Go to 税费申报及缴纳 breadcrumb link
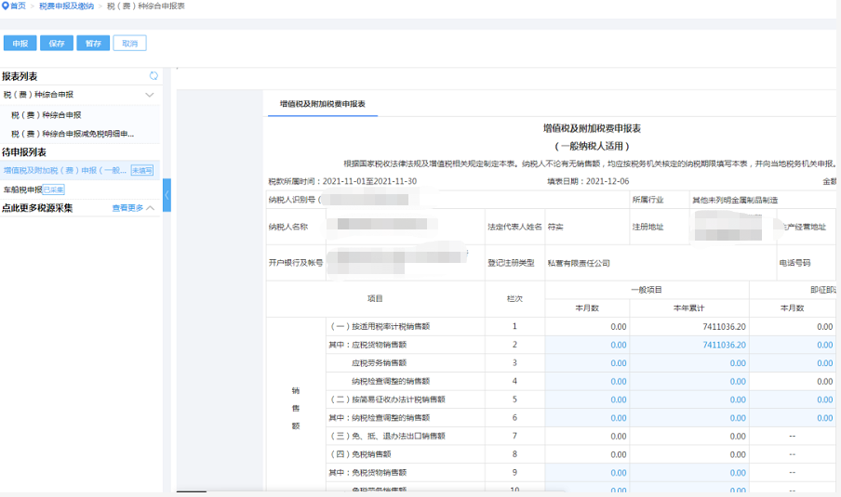Viewport: 841px width, 497px height. [66, 6]
